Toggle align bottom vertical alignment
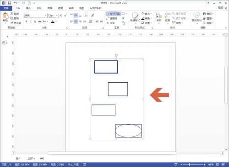The image size is (229, 167). [80, 15]
